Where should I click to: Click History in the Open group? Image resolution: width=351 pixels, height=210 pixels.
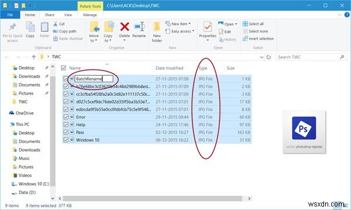(x=228, y=40)
